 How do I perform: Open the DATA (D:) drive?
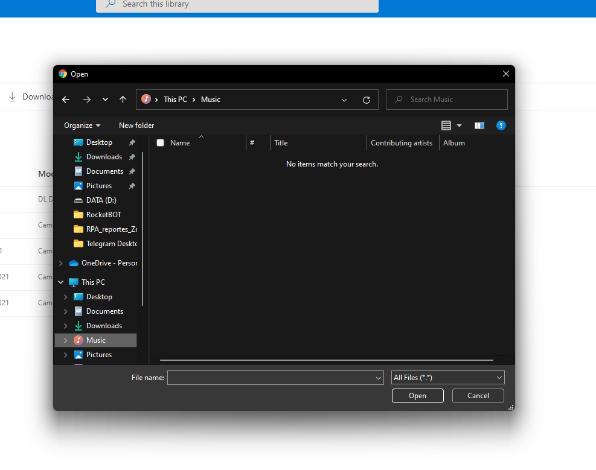[101, 200]
